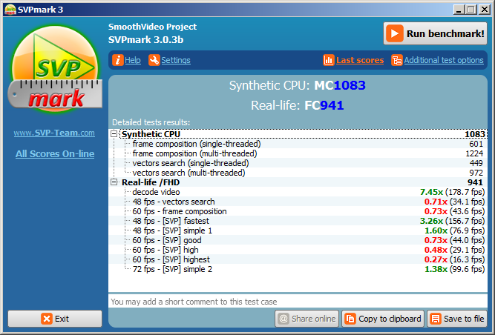This screenshot has height=335, width=495.
Task: Select 60 fps - frame composition row
Action: (298, 211)
